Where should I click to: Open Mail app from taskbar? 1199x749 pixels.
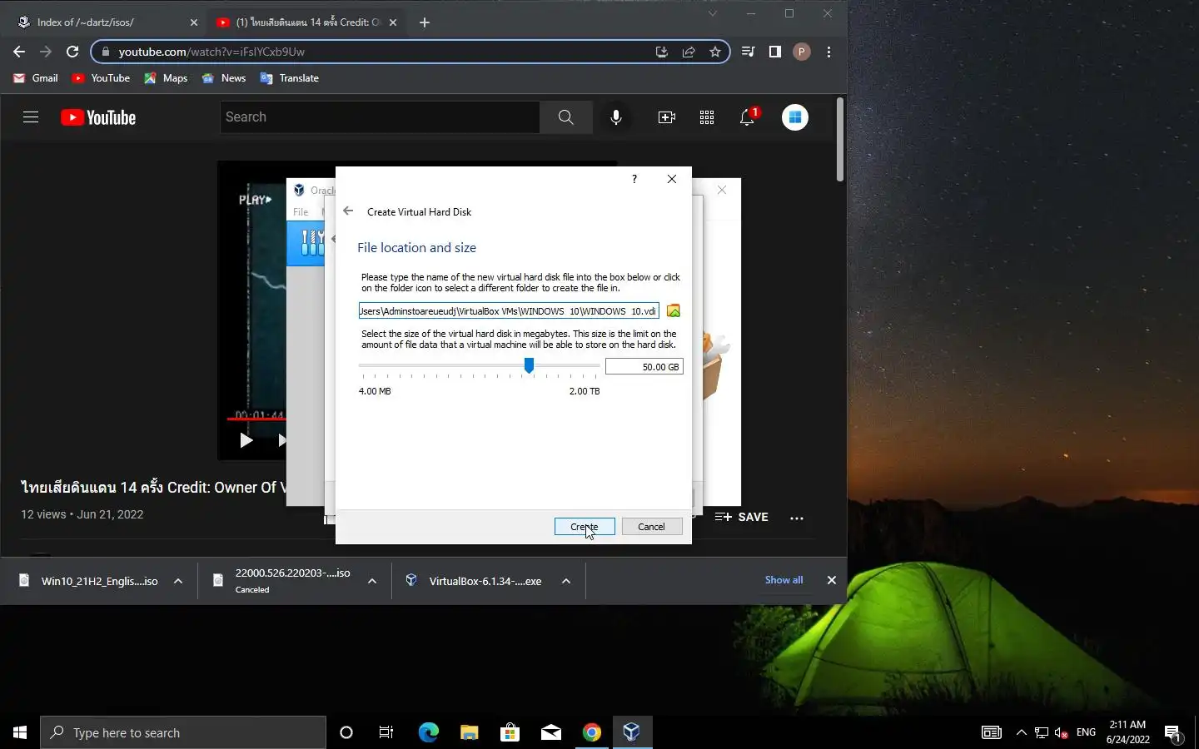550,732
